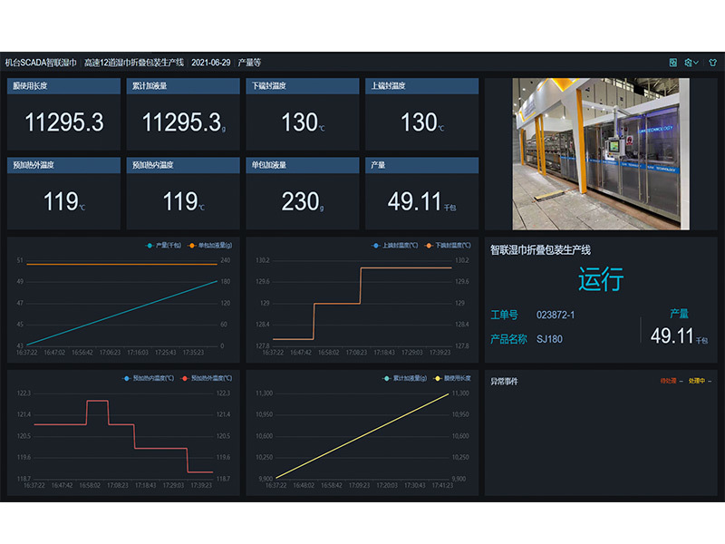This screenshot has width=725, height=544.
Task: Toggle 预加热外温度(℃) legend series
Action: tap(207, 378)
